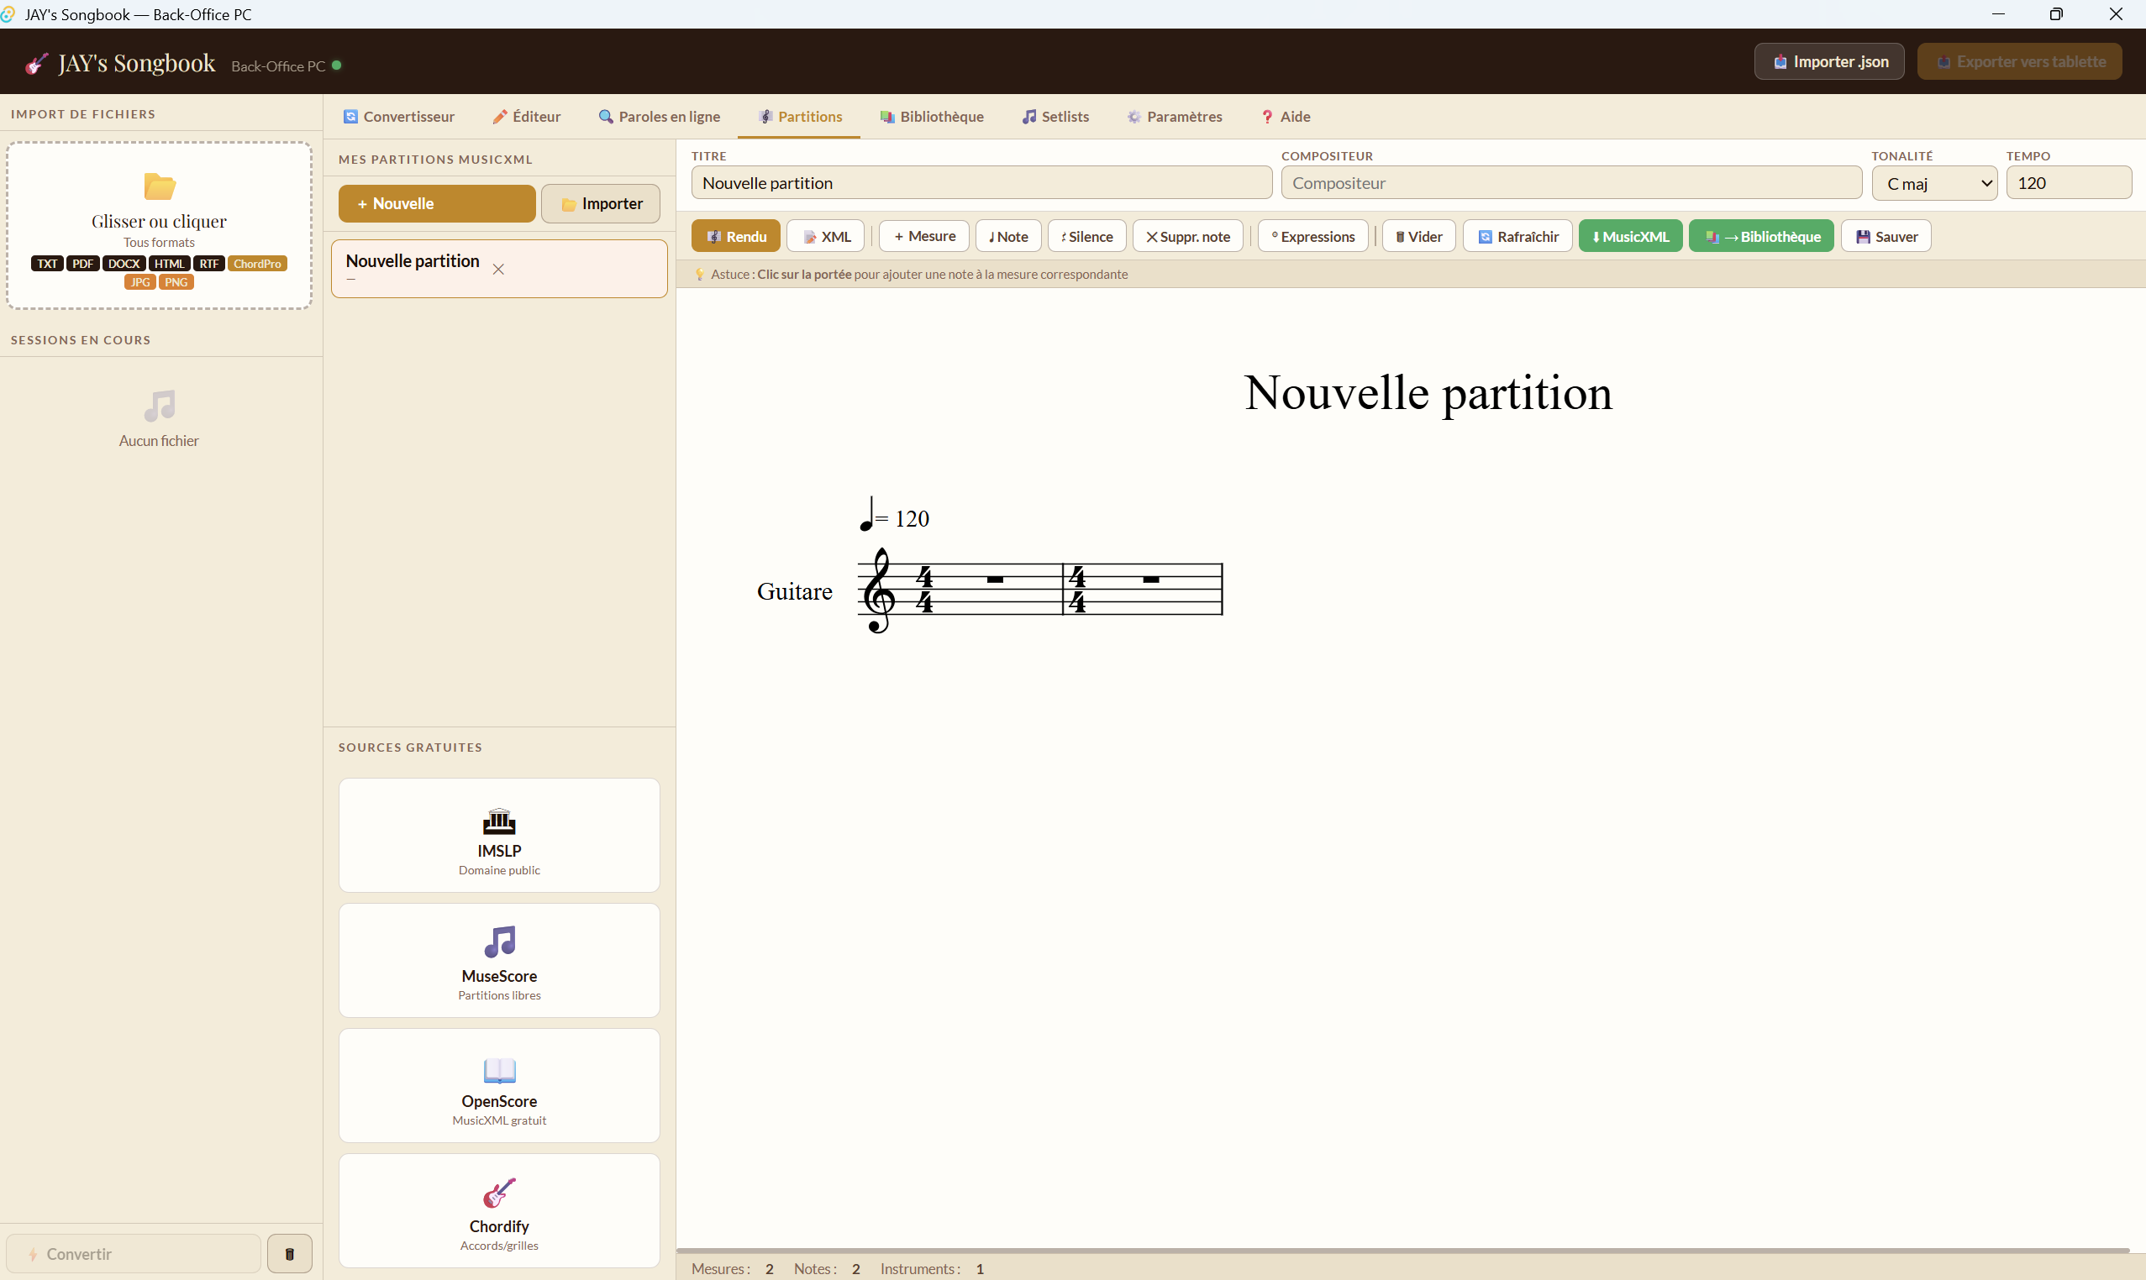Show the XML source view
This screenshot has width=2146, height=1280.
[x=826, y=236]
